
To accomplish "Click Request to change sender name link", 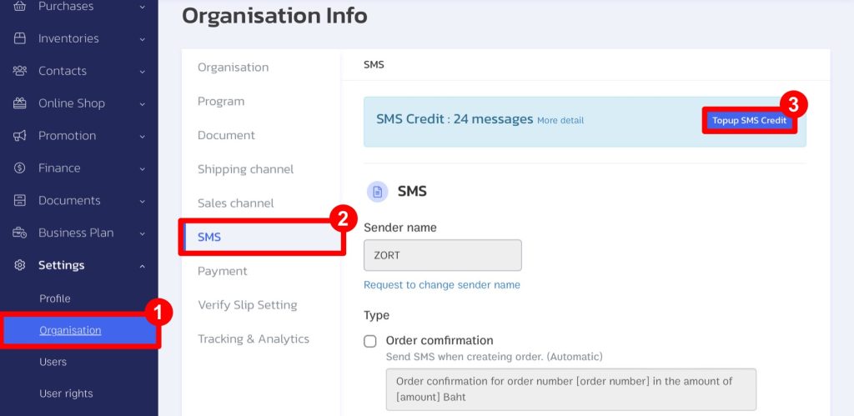I will (442, 285).
